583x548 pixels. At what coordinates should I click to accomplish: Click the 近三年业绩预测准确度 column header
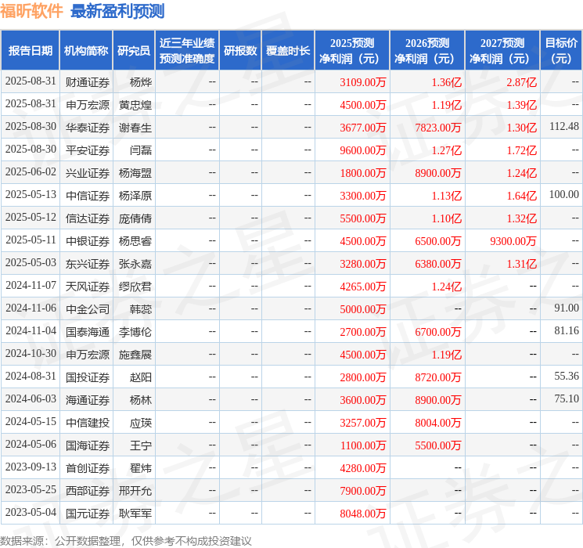[186, 51]
